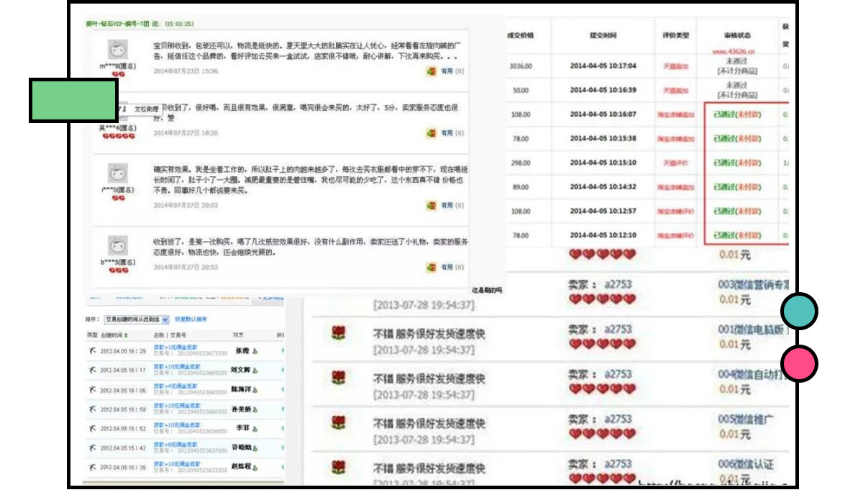The width and height of the screenshot is (863, 495).
Task: Click the Wangwang chat icon next to 张霞
Action: [x=254, y=352]
